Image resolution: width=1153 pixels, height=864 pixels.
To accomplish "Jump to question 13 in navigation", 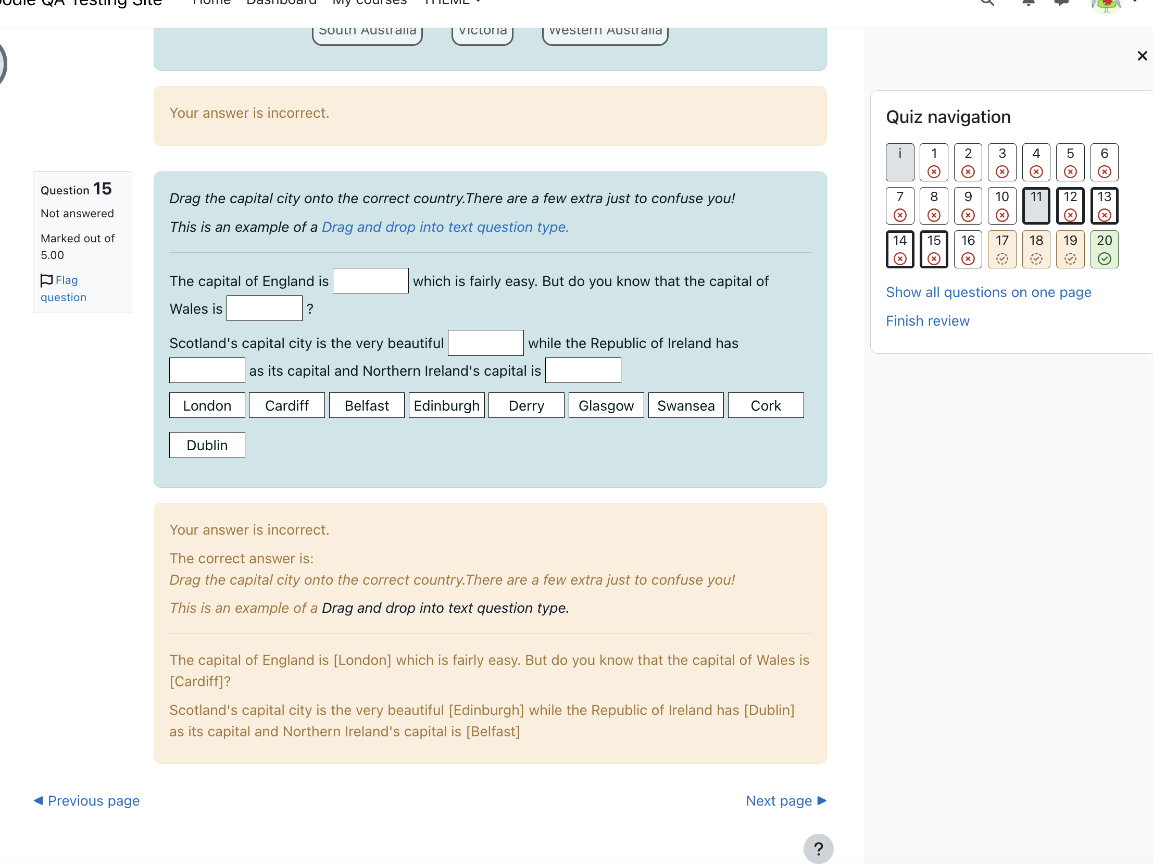I will (1104, 205).
